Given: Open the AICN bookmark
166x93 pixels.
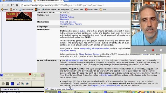Looking at the screenshot, I should 13,10.
